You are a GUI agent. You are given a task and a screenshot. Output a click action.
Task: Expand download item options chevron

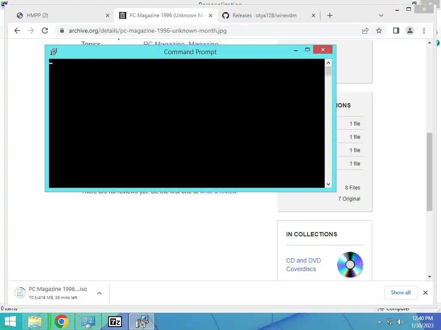[99, 293]
